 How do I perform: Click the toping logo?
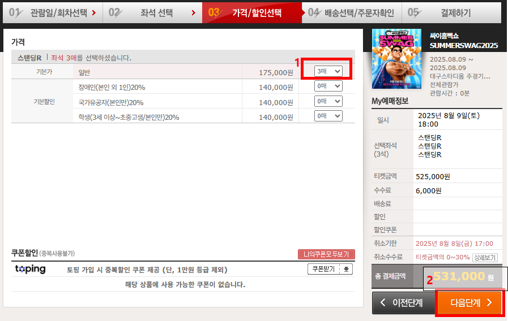pos(31,269)
